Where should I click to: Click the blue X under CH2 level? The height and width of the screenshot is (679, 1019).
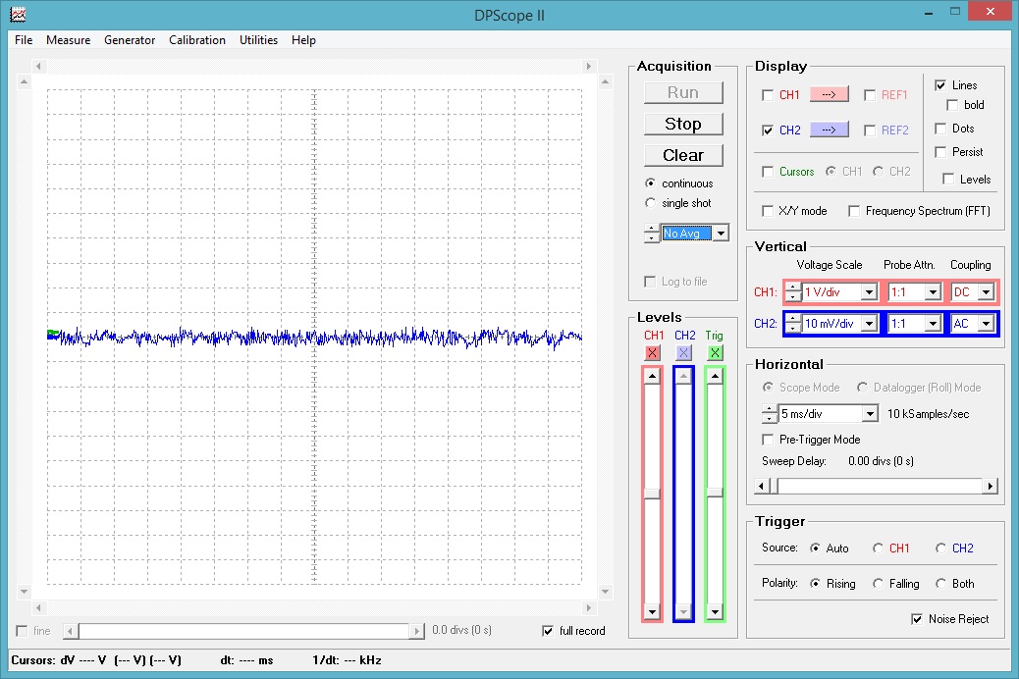pos(683,353)
